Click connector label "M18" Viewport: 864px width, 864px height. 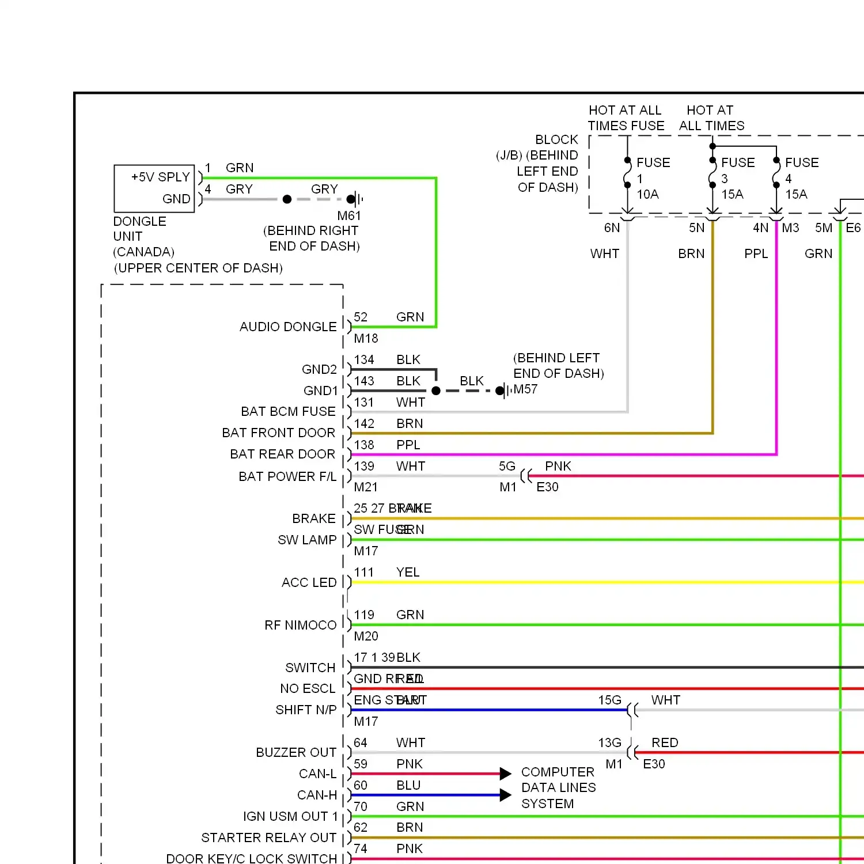click(366, 339)
